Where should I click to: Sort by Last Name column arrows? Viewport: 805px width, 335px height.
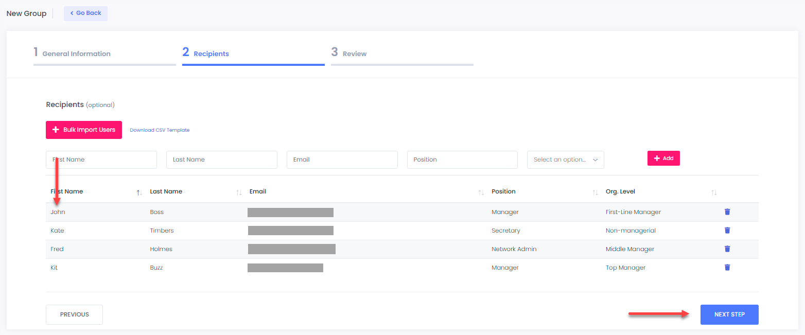coord(239,192)
